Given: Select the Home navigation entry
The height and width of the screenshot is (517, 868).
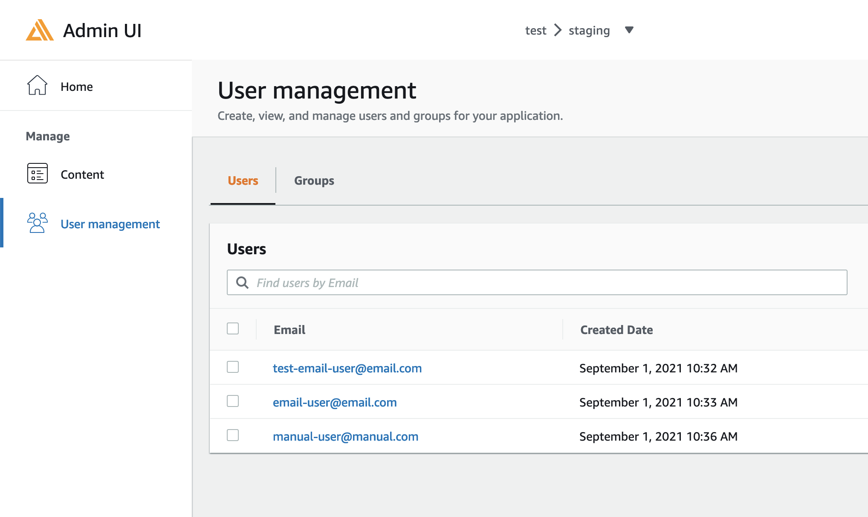Looking at the screenshot, I should point(77,87).
